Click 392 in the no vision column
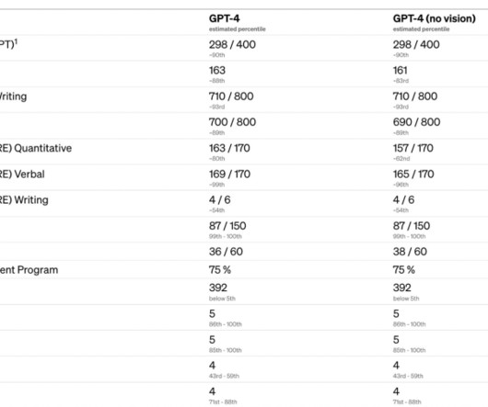Screen dimensions: 488x407 401,288
